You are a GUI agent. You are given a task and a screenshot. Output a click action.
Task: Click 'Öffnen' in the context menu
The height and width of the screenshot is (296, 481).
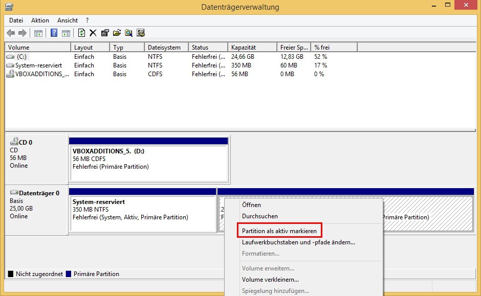pyautogui.click(x=251, y=205)
